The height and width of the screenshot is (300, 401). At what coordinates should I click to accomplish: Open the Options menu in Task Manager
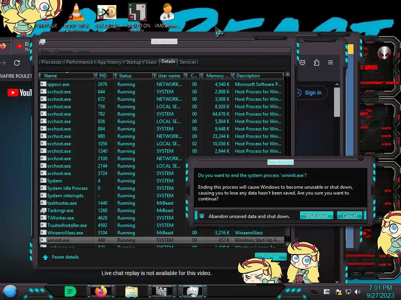coord(63,52)
